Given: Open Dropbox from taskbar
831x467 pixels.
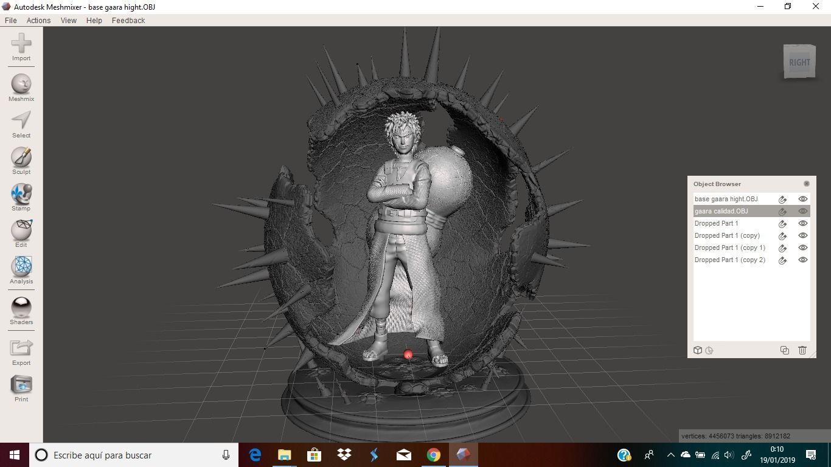Looking at the screenshot, I should pos(344,455).
